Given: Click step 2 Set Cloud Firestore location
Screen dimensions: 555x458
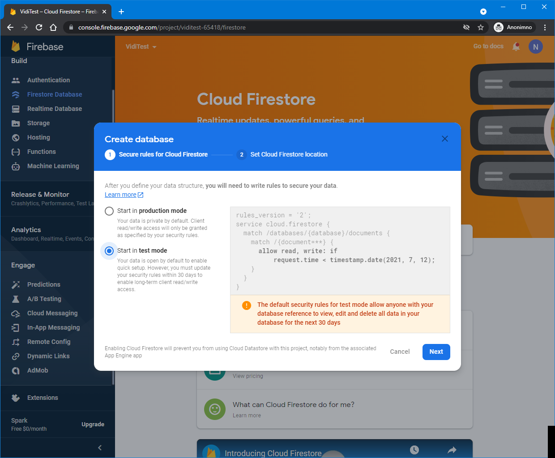Looking at the screenshot, I should [x=282, y=154].
